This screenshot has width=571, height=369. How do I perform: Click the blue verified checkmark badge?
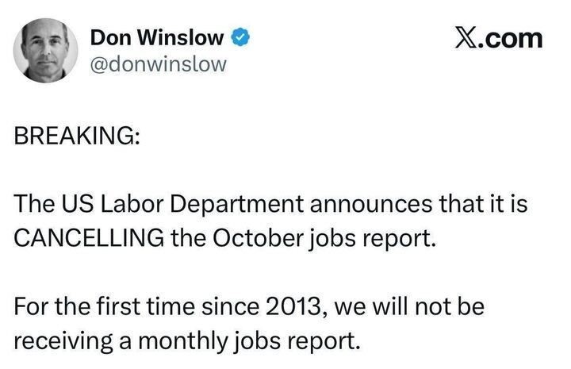tap(237, 37)
